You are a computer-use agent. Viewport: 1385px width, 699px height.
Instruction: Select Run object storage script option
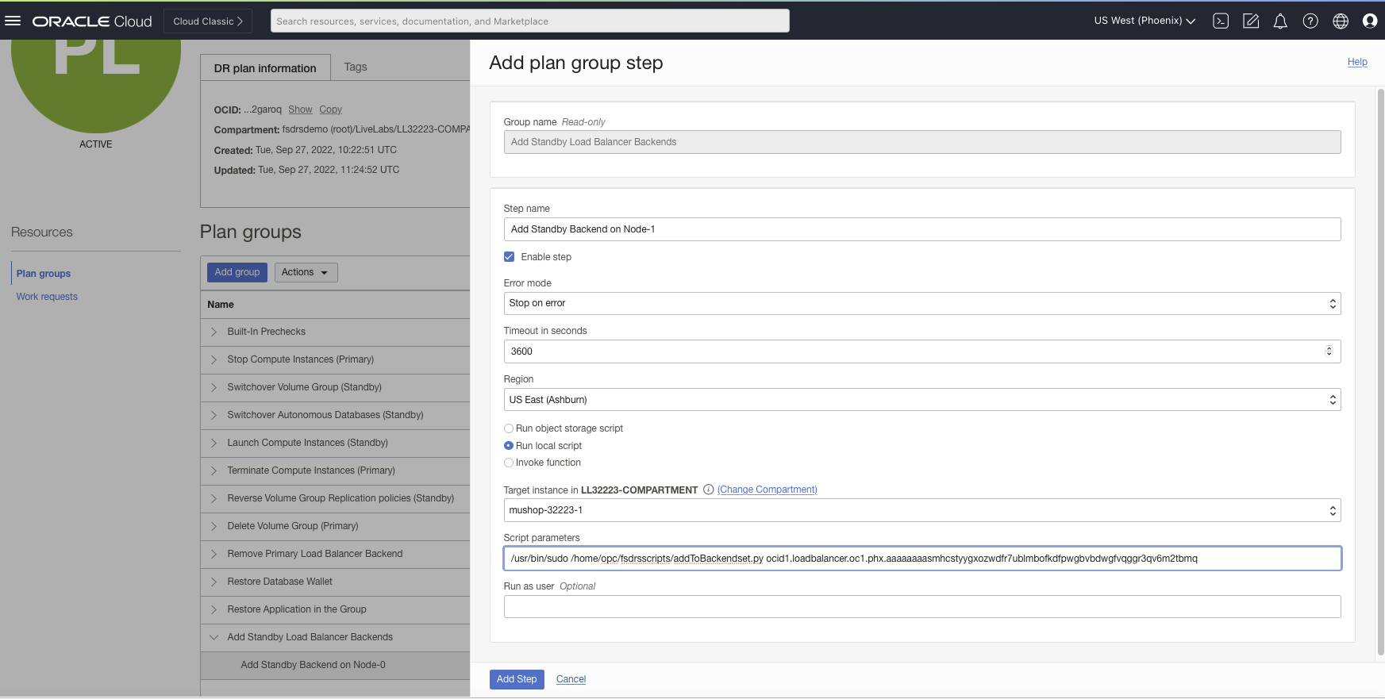[x=509, y=428]
